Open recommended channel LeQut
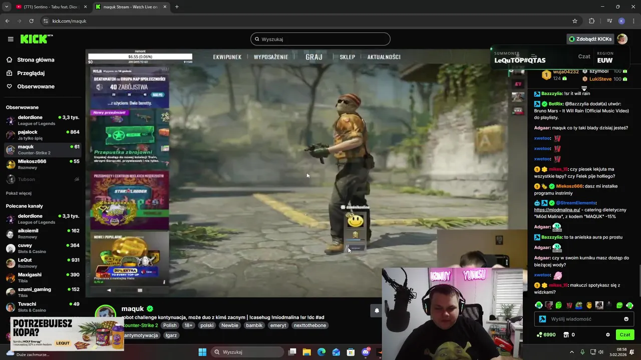 tap(43, 263)
